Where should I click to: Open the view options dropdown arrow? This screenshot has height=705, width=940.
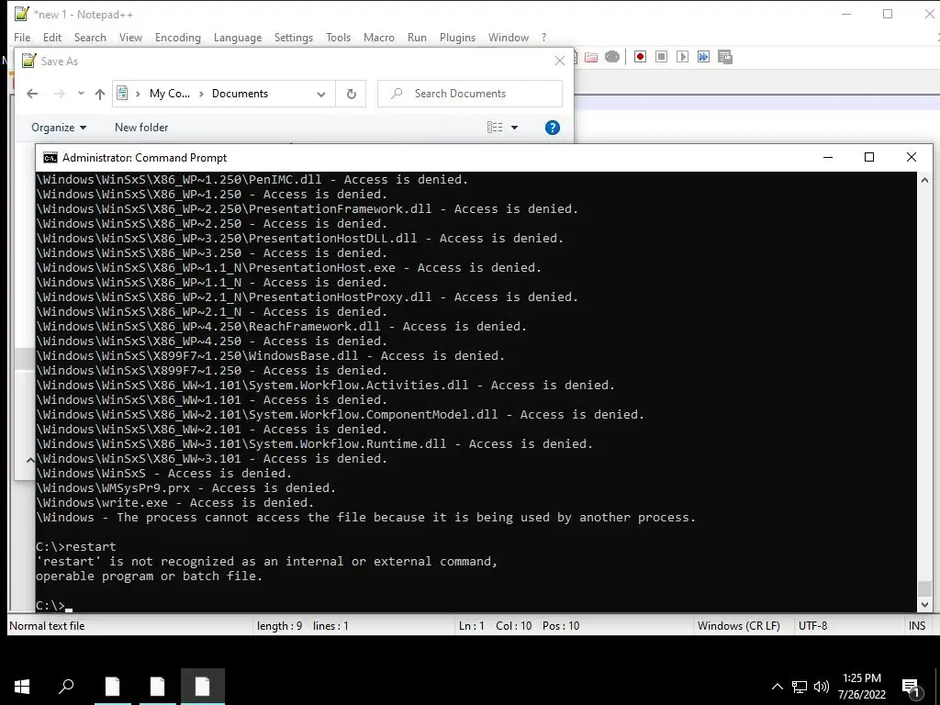tap(514, 128)
